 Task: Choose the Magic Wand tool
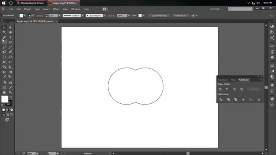[x=4, y=32]
